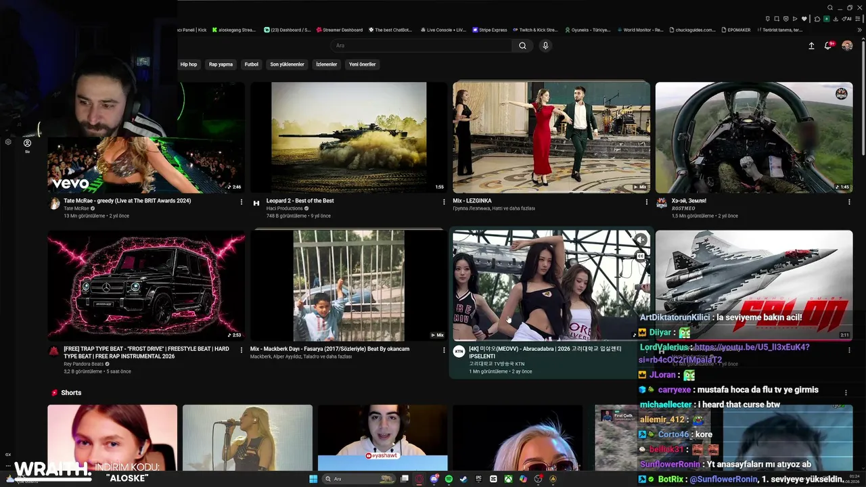
Task: Open the EPOMAKER bookmark
Action: (735, 30)
